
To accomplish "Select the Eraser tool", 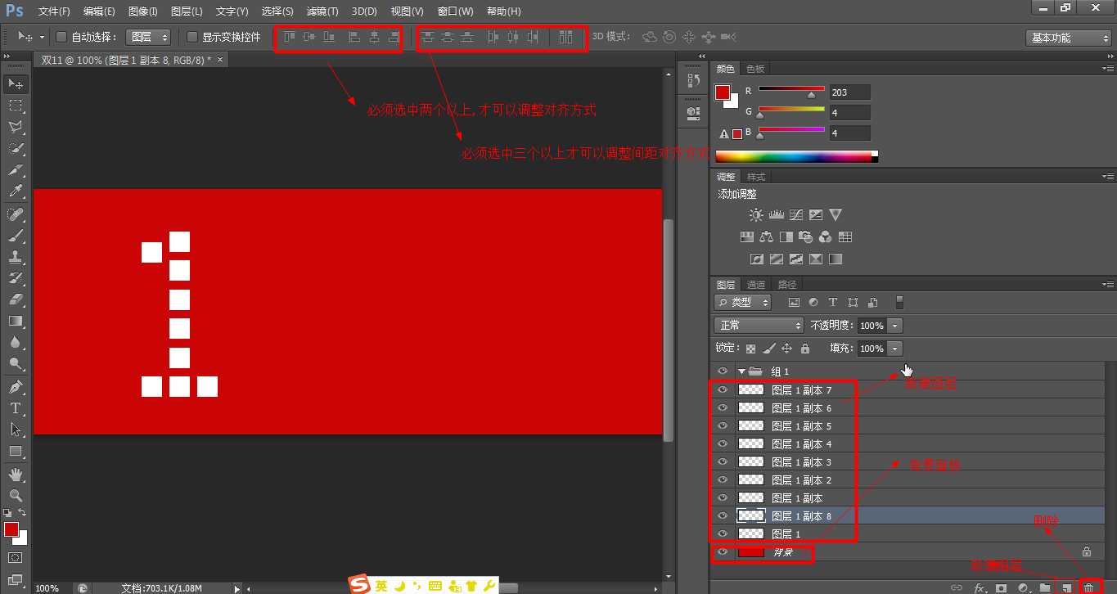I will click(16, 299).
